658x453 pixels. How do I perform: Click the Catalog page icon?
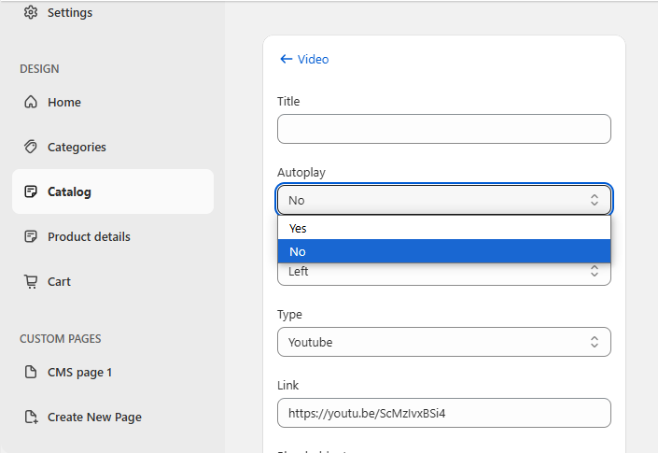(31, 191)
